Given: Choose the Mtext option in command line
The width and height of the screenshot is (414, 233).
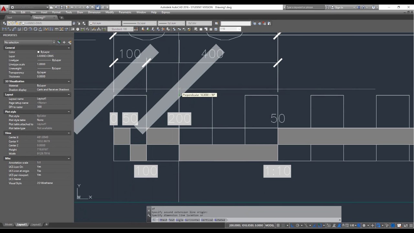Looking at the screenshot, I should tap(163, 220).
